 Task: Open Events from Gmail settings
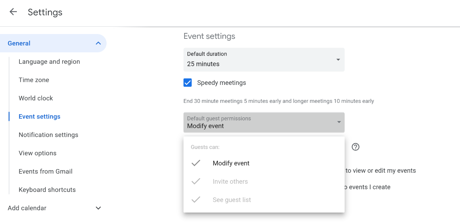pyautogui.click(x=45, y=171)
